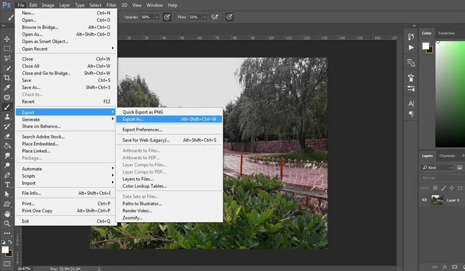The height and width of the screenshot is (271, 465).
Task: Switch to the Swatches tab
Action: (x=446, y=33)
